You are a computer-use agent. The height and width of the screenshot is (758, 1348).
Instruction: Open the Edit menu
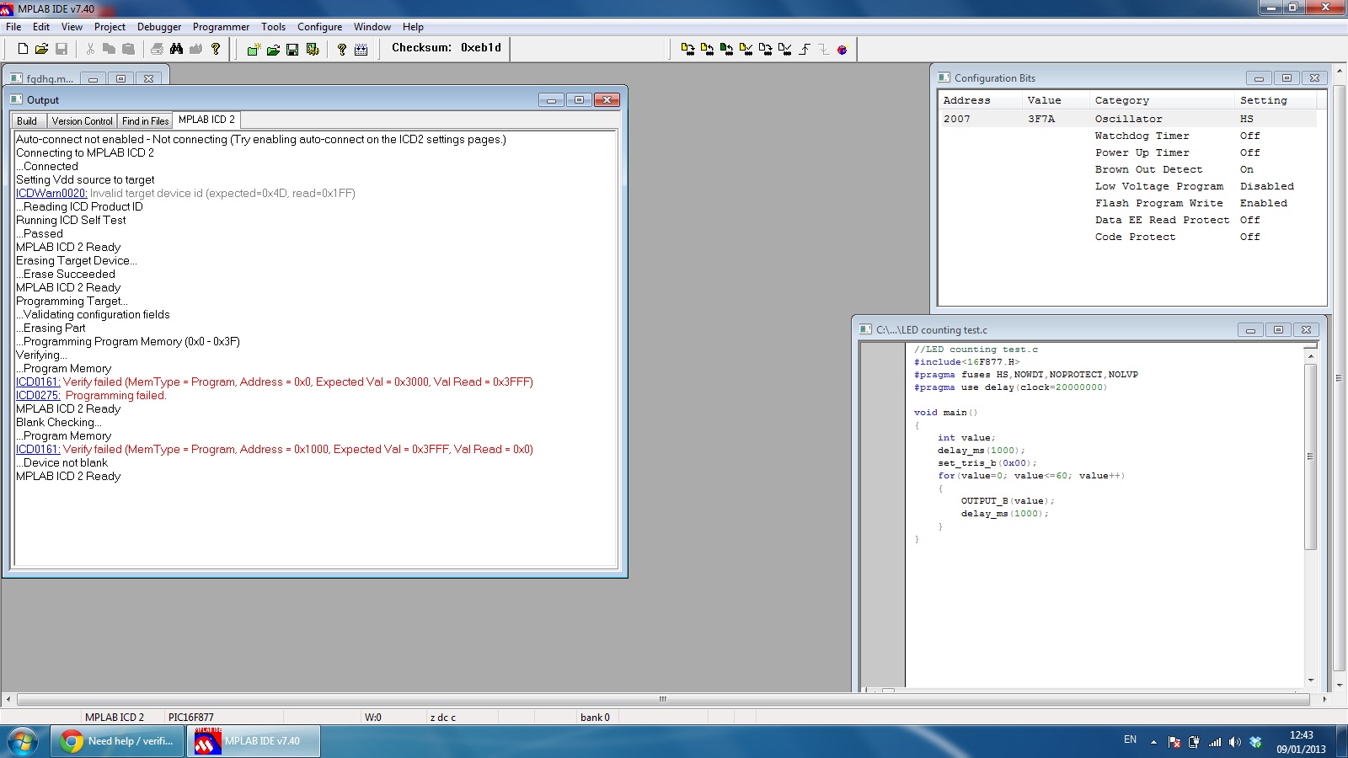41,27
